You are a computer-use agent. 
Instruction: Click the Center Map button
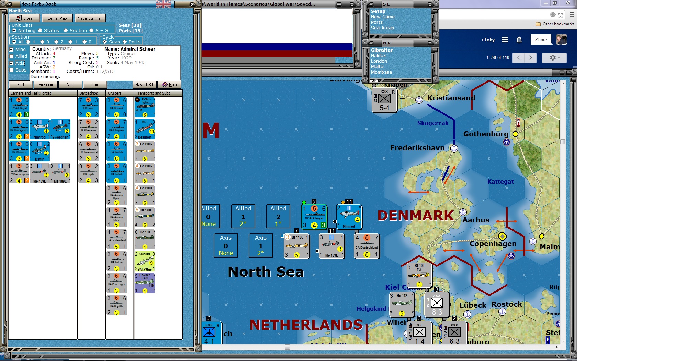point(57,18)
